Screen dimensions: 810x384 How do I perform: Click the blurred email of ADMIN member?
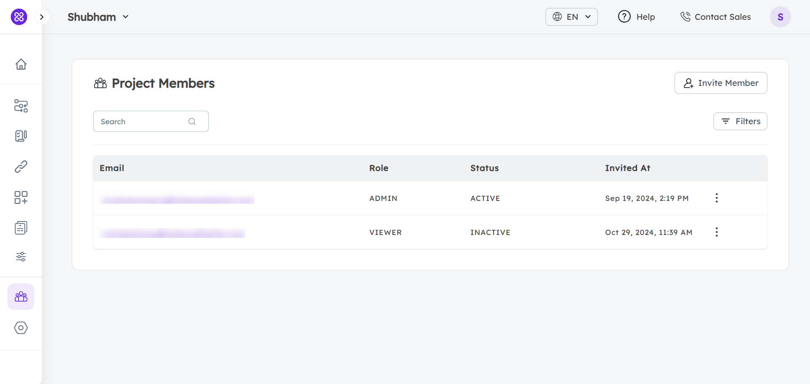177,200
